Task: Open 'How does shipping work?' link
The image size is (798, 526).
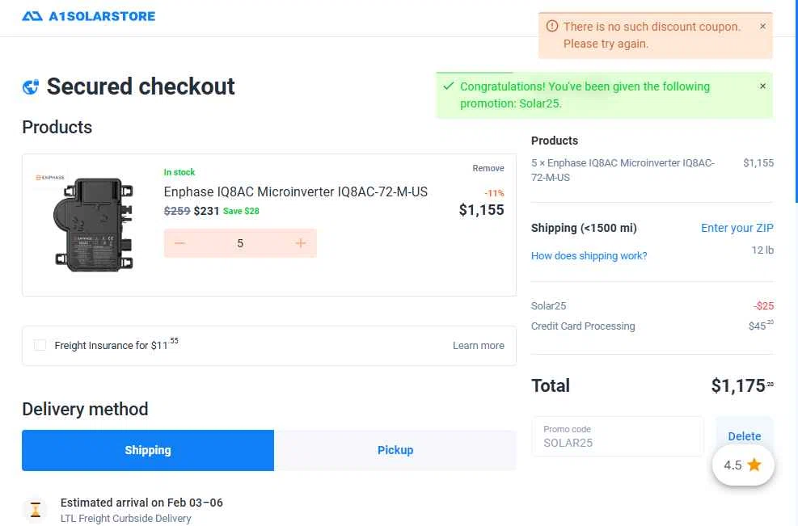Action: (x=589, y=256)
